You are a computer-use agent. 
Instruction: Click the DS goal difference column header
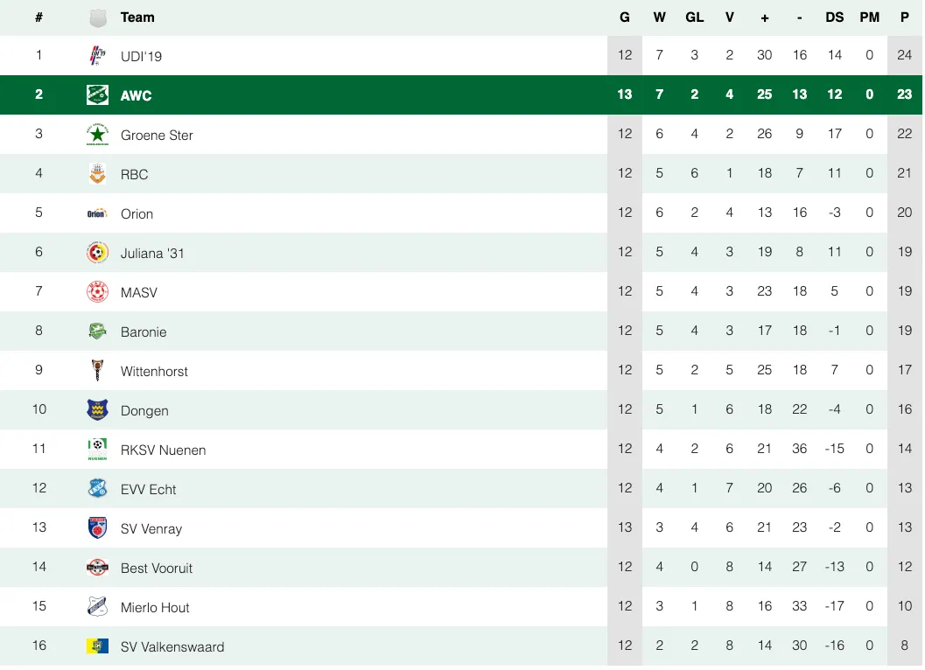(x=834, y=17)
